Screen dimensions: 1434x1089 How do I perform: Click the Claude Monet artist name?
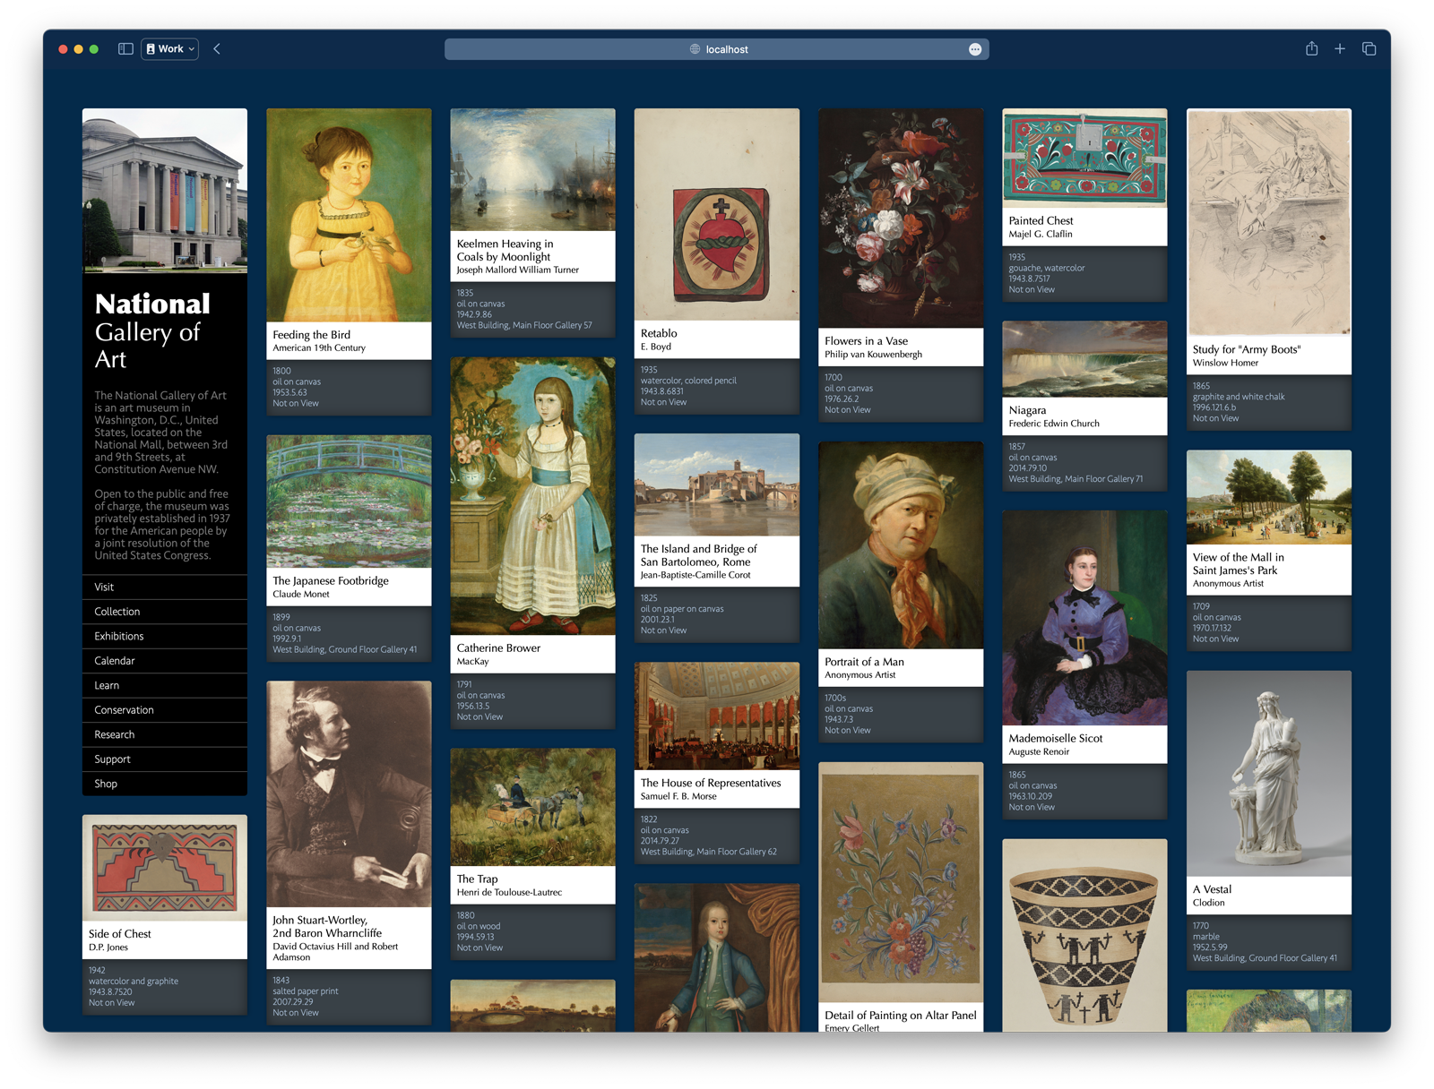301,595
